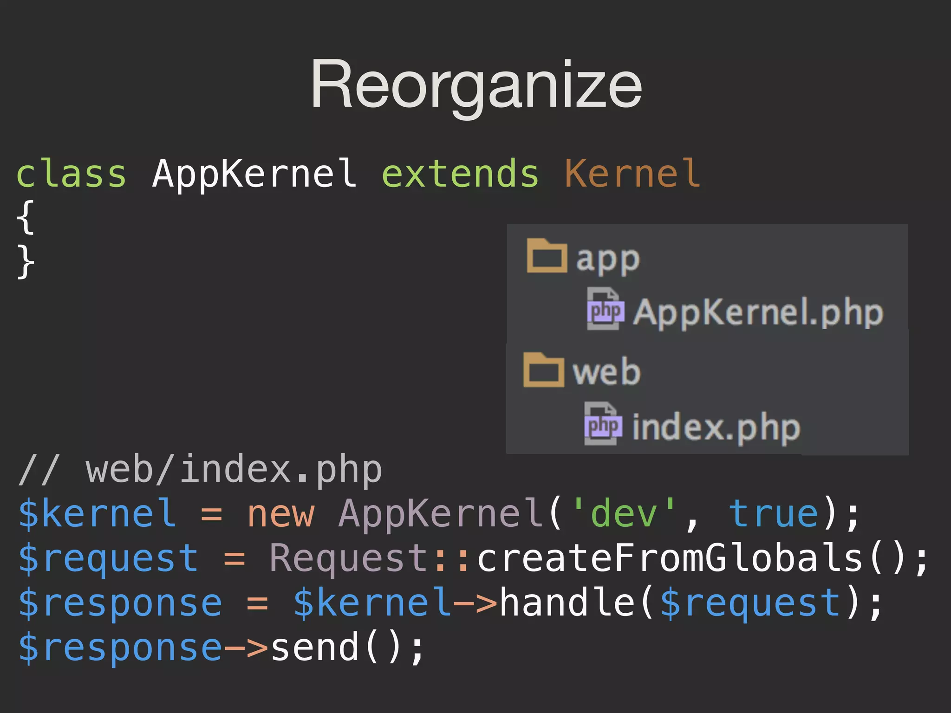Click the '// web/index.php' comment
951x713 pixels.
[200, 471]
